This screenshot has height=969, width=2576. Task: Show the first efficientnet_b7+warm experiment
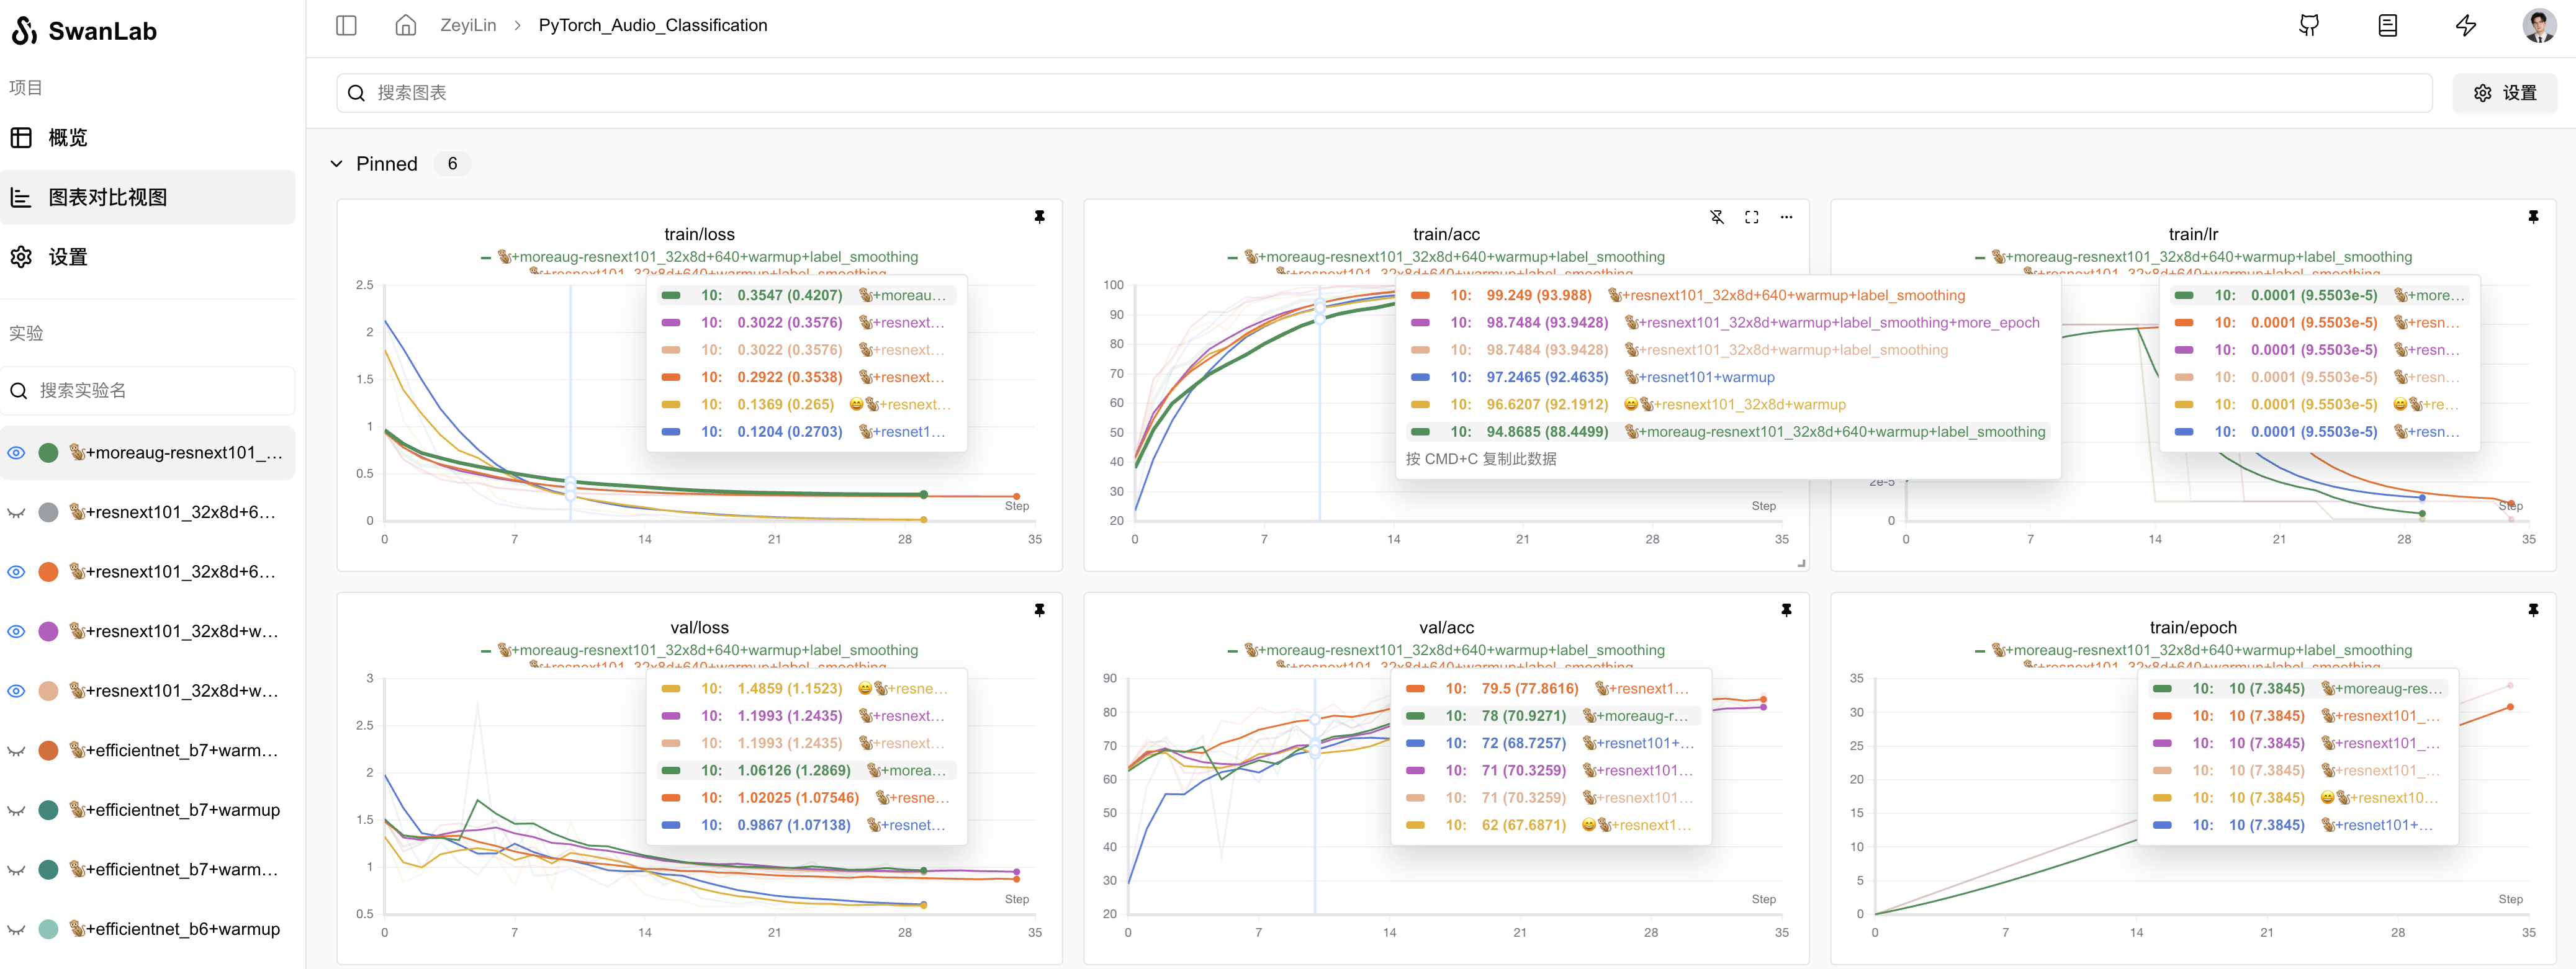[16, 750]
